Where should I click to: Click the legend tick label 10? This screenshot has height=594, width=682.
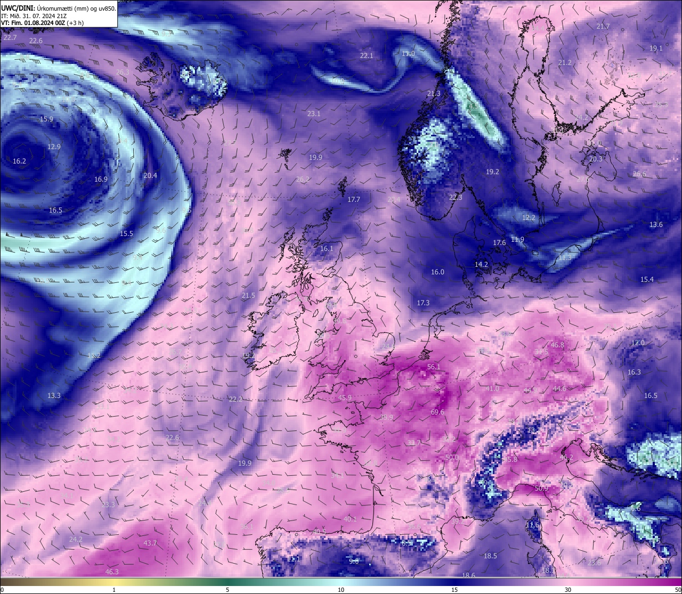[x=341, y=590]
